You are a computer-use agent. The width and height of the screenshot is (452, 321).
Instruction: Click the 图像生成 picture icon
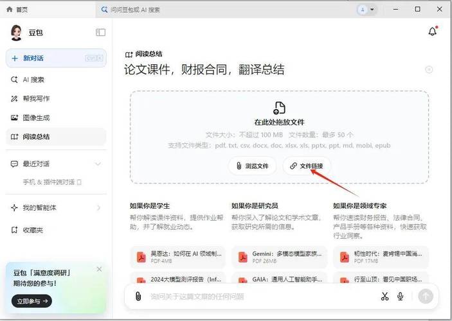(x=14, y=117)
